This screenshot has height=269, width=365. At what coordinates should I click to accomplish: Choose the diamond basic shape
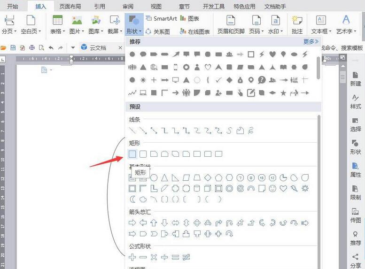208,178
